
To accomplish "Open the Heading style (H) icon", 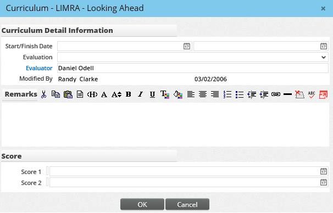I will [92, 94].
